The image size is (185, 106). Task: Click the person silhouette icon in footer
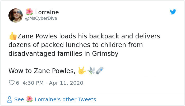[10, 99]
